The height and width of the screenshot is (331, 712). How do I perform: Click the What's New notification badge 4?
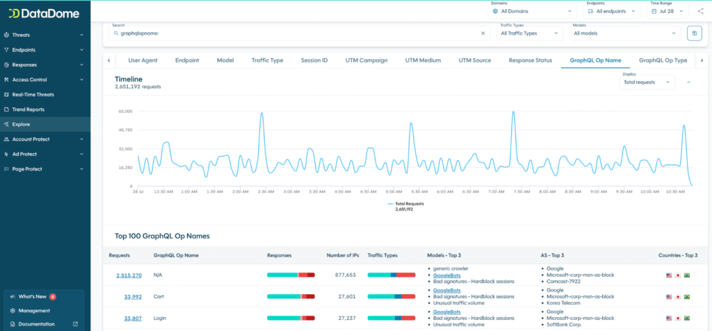click(53, 296)
